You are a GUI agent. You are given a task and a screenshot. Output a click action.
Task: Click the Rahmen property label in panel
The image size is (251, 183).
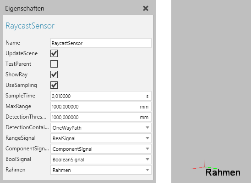(16, 170)
